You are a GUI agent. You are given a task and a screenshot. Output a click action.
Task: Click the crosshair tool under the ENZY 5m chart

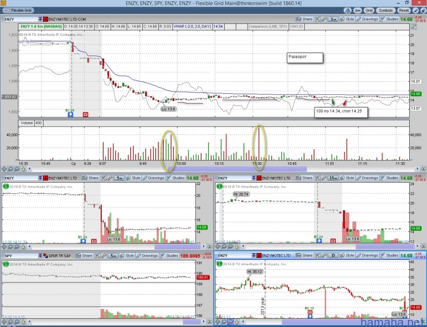coord(4,247)
